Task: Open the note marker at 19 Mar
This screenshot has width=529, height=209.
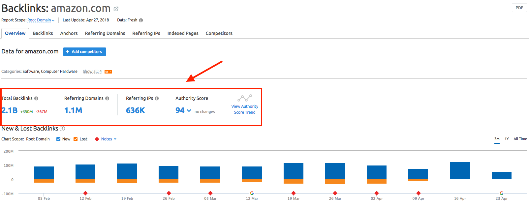Action: pyautogui.click(x=294, y=193)
